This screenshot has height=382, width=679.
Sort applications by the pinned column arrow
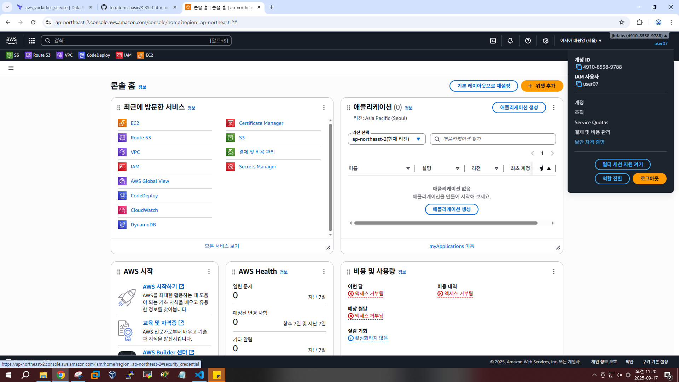tap(549, 168)
